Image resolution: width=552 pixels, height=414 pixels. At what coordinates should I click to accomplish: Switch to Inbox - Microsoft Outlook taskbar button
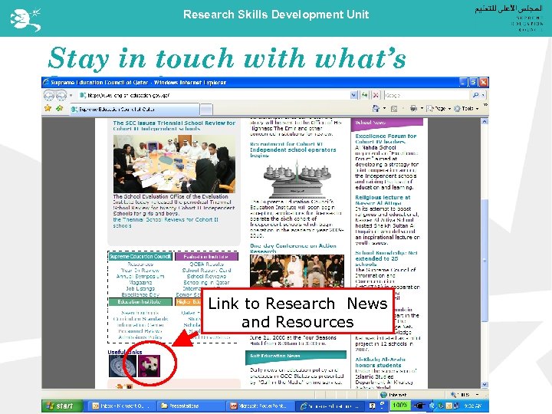pyautogui.click(x=121, y=406)
